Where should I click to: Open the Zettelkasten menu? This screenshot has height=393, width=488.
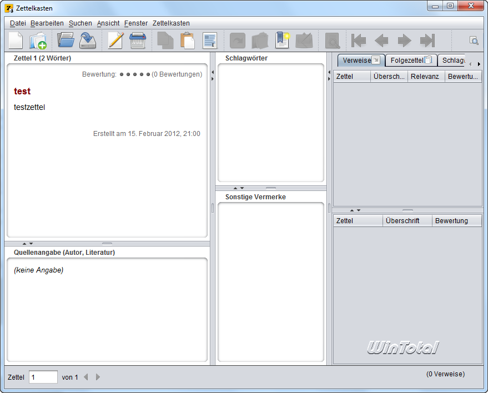point(171,23)
